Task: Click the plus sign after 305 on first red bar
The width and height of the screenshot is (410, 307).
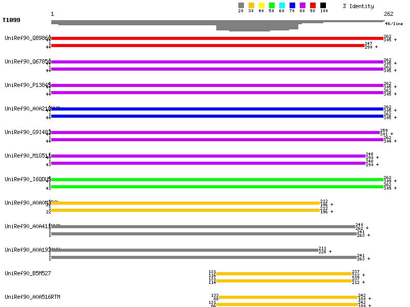Action: pos(395,40)
